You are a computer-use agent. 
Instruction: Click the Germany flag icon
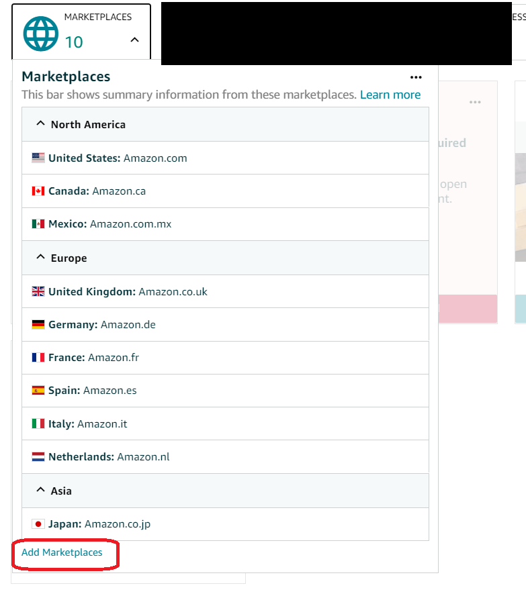(x=38, y=325)
